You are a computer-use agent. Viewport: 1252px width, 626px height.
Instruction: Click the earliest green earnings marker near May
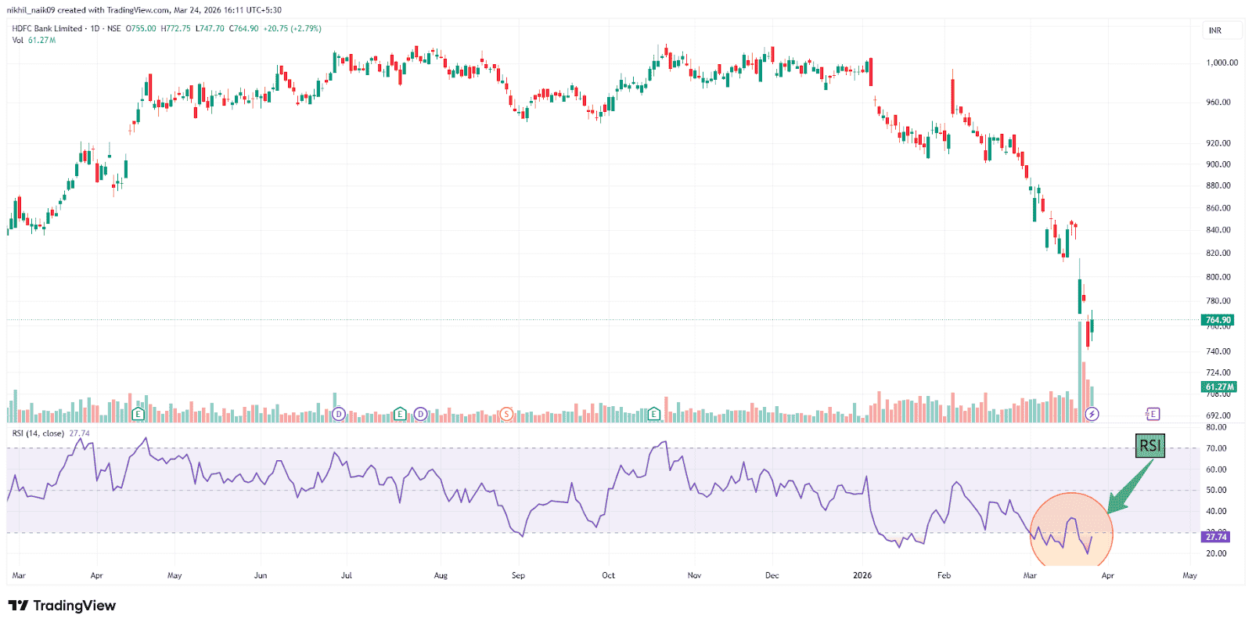139,414
